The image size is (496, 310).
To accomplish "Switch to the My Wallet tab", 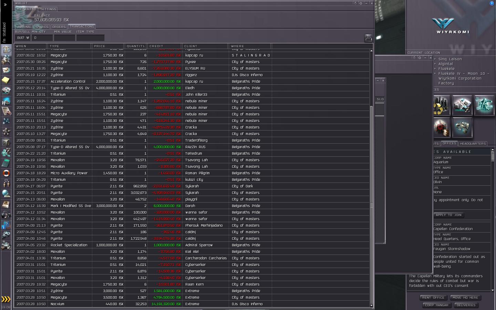I will pos(27,9).
